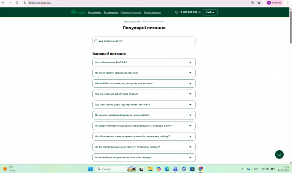Open Wi-Fi network settings in tray
This screenshot has width=292, height=173.
pyautogui.click(x=263, y=169)
